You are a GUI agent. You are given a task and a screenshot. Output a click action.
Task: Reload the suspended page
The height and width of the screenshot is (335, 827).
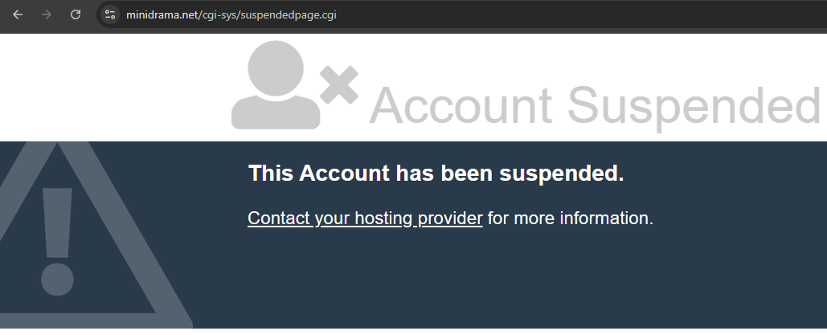pos(76,14)
